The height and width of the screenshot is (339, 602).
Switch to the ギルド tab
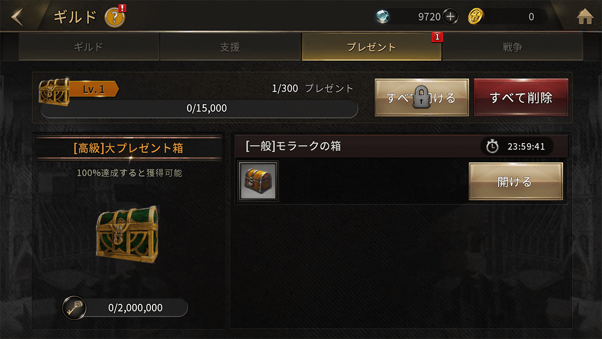[89, 47]
